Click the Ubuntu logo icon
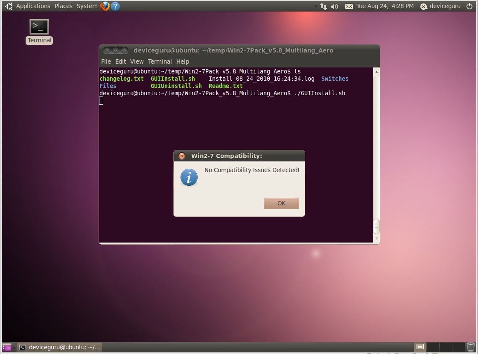 [x=9, y=6]
